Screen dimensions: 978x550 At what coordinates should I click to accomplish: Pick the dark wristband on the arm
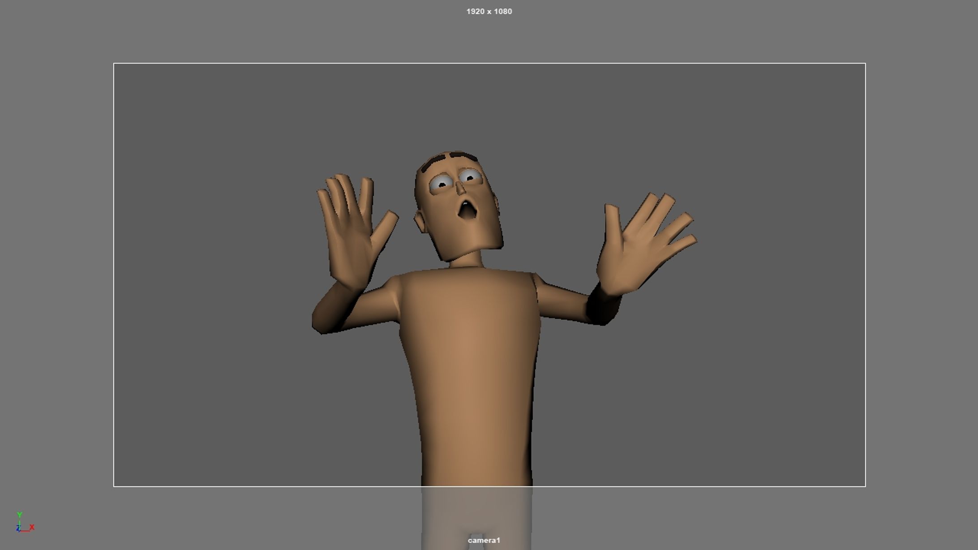603,305
